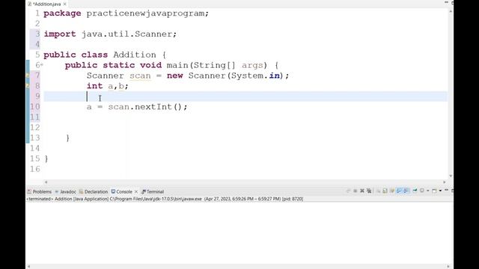Click the terminated Addition launch description text
This screenshot has height=269, width=479.
pos(165,199)
